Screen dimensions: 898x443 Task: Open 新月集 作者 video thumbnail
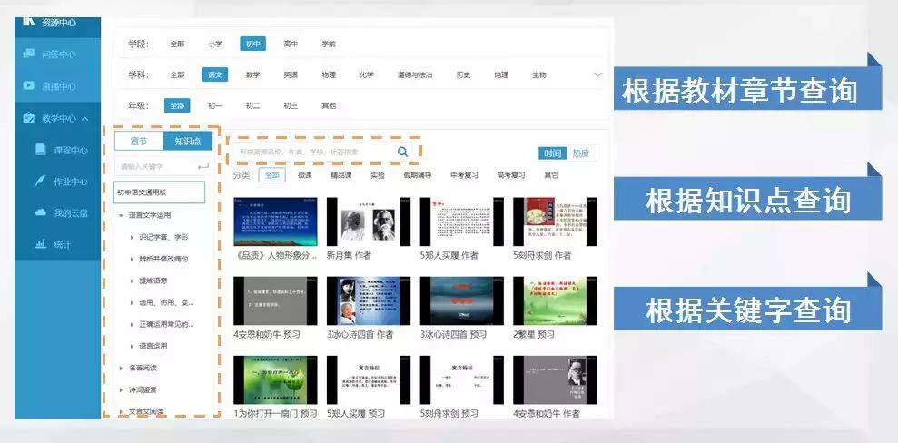pos(369,221)
